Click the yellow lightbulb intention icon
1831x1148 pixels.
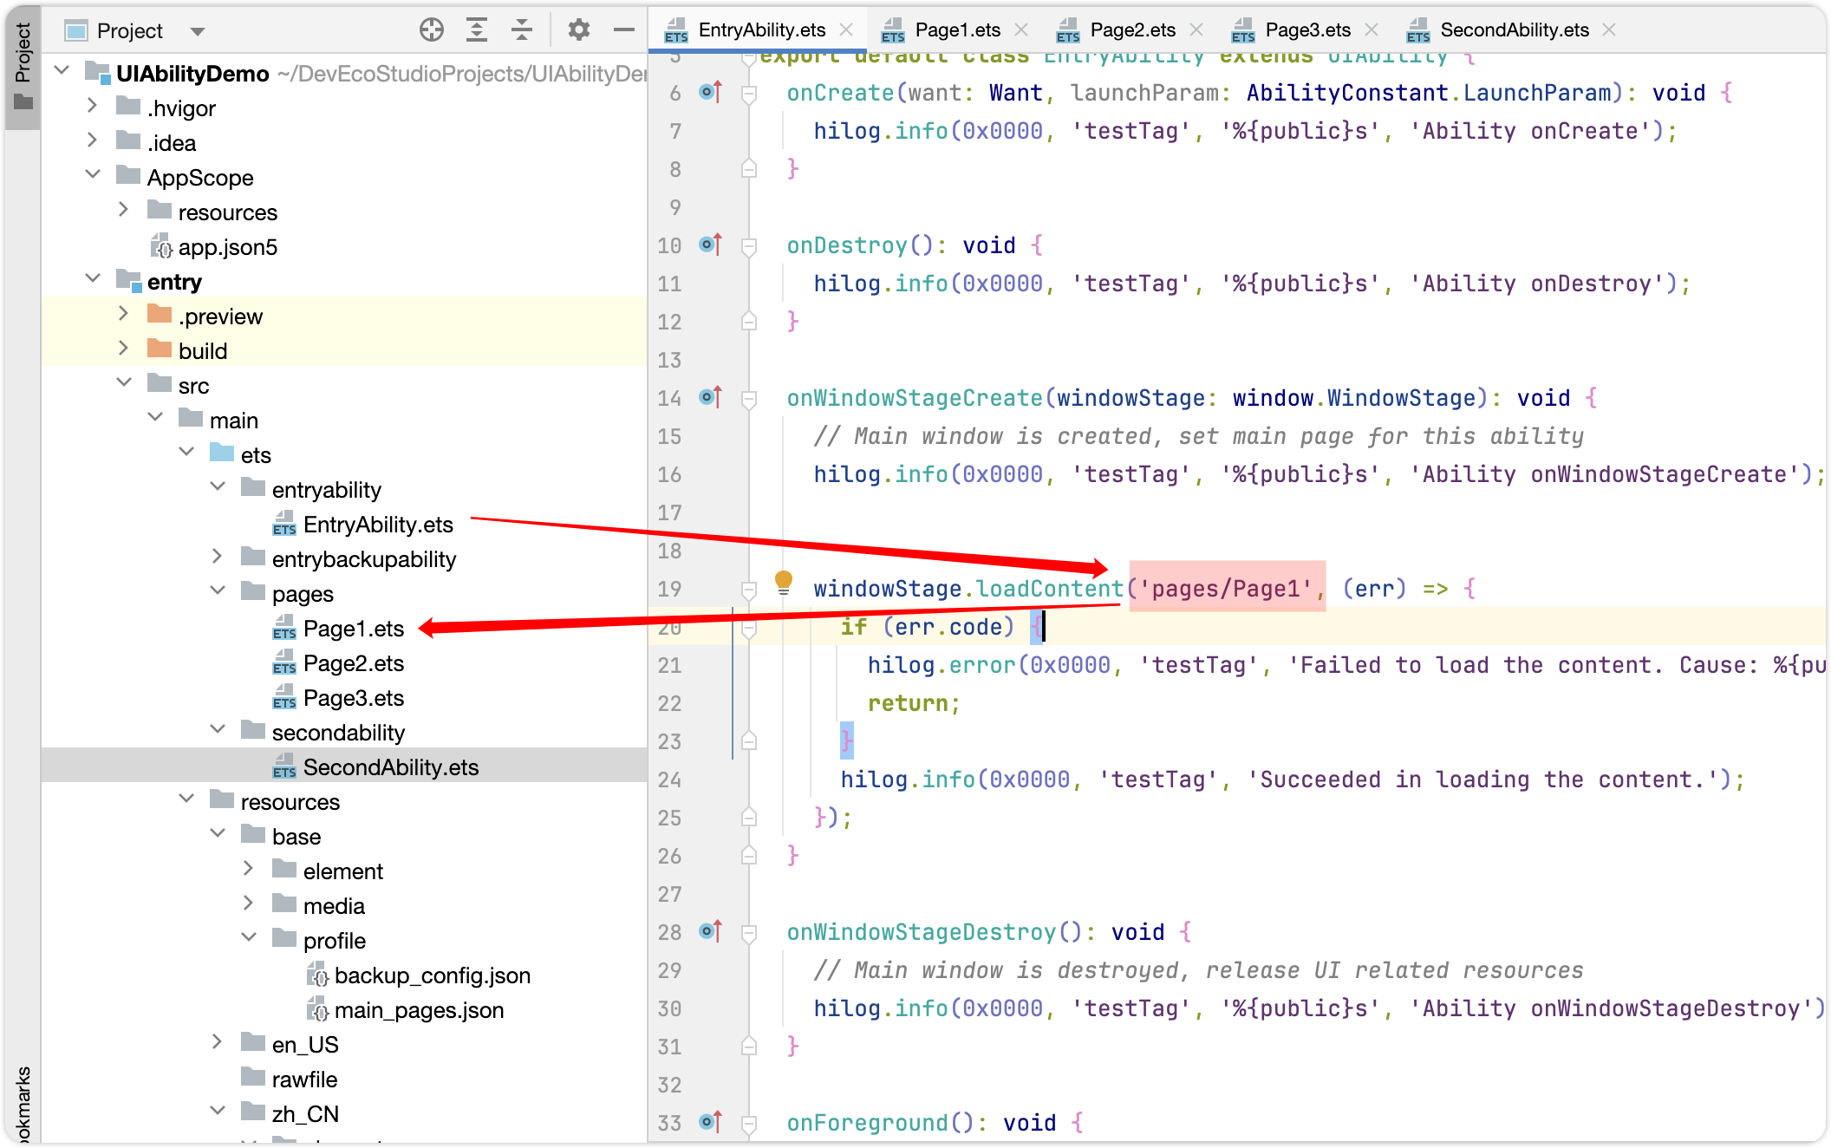point(783,582)
